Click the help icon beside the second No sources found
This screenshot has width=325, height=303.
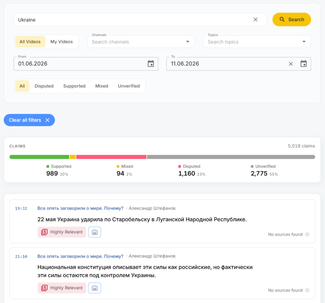307,290
